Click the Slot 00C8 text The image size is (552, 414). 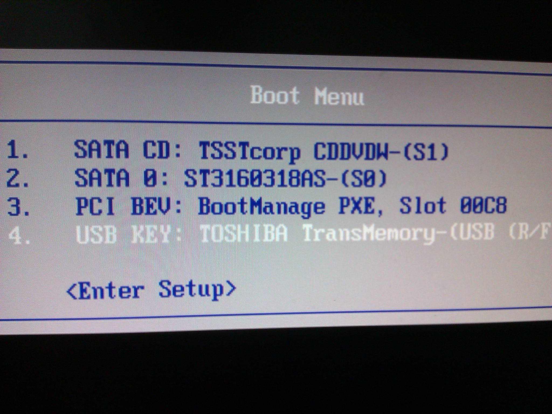453,206
